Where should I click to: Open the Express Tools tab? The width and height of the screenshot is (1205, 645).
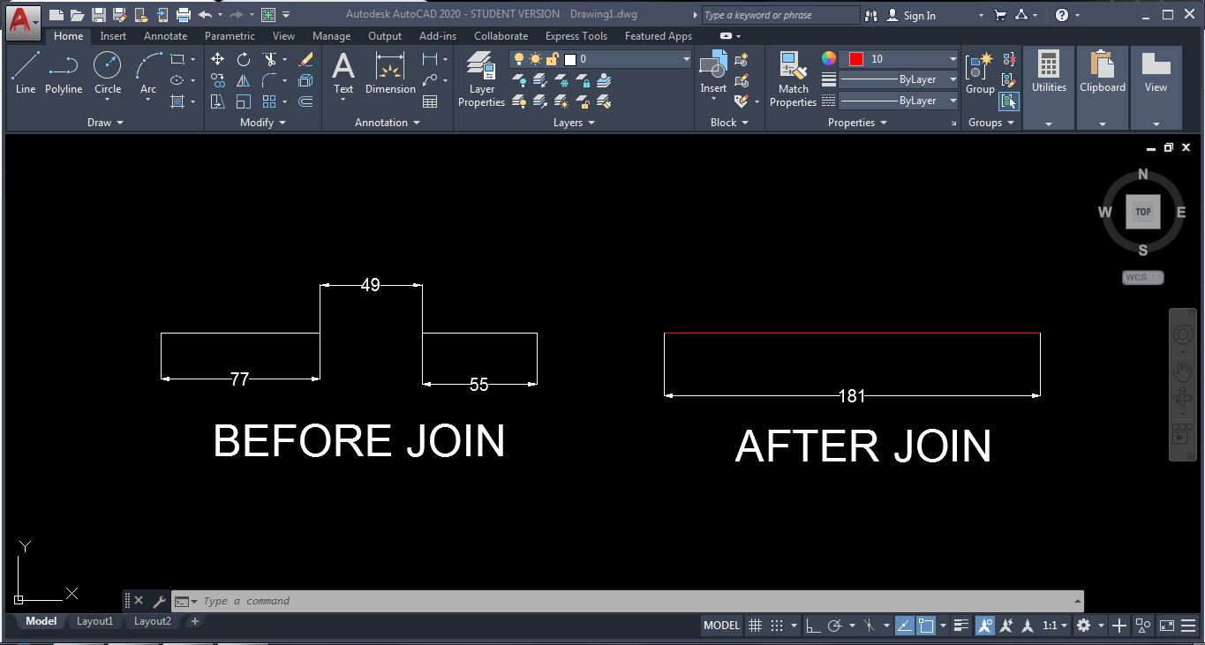[576, 36]
